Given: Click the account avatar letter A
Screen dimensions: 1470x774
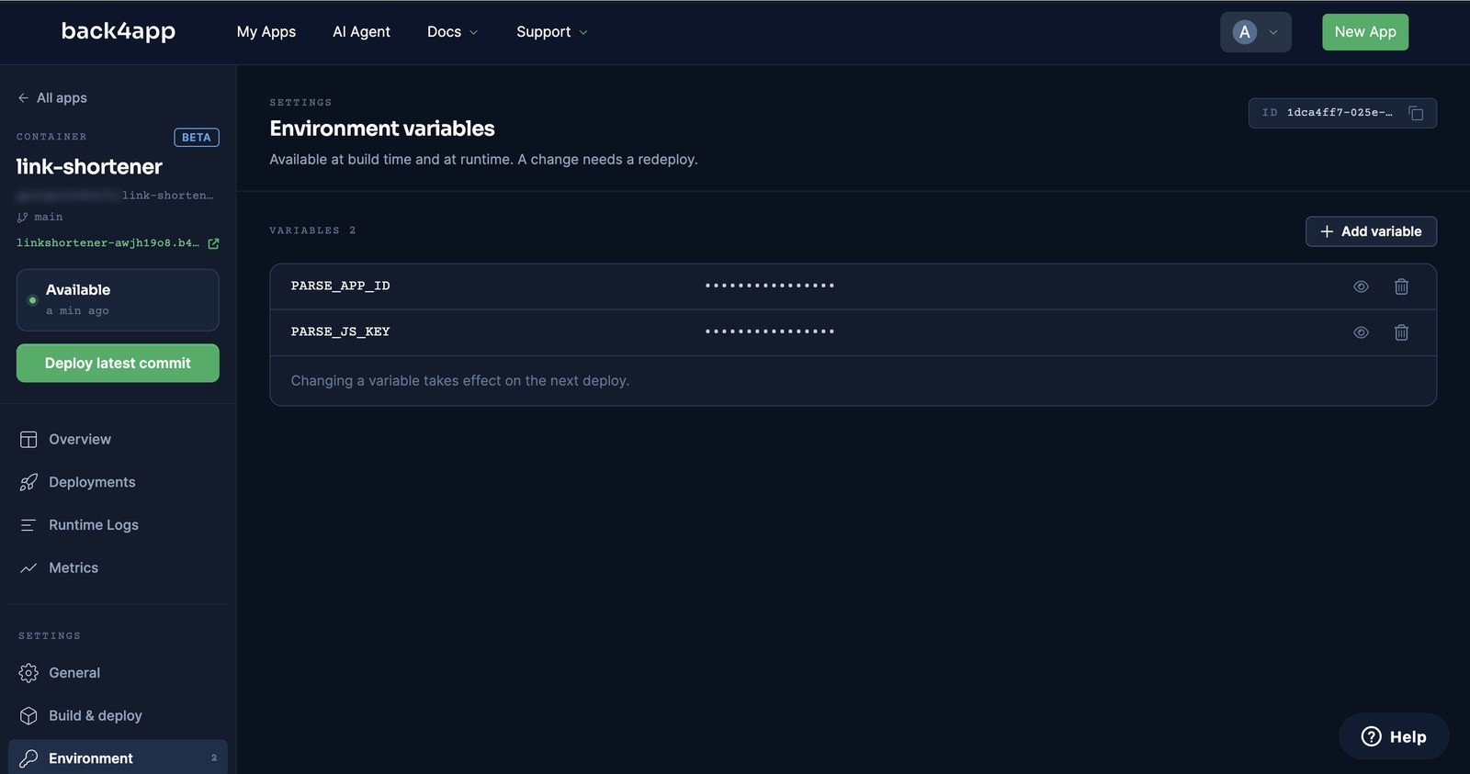Looking at the screenshot, I should (x=1245, y=32).
